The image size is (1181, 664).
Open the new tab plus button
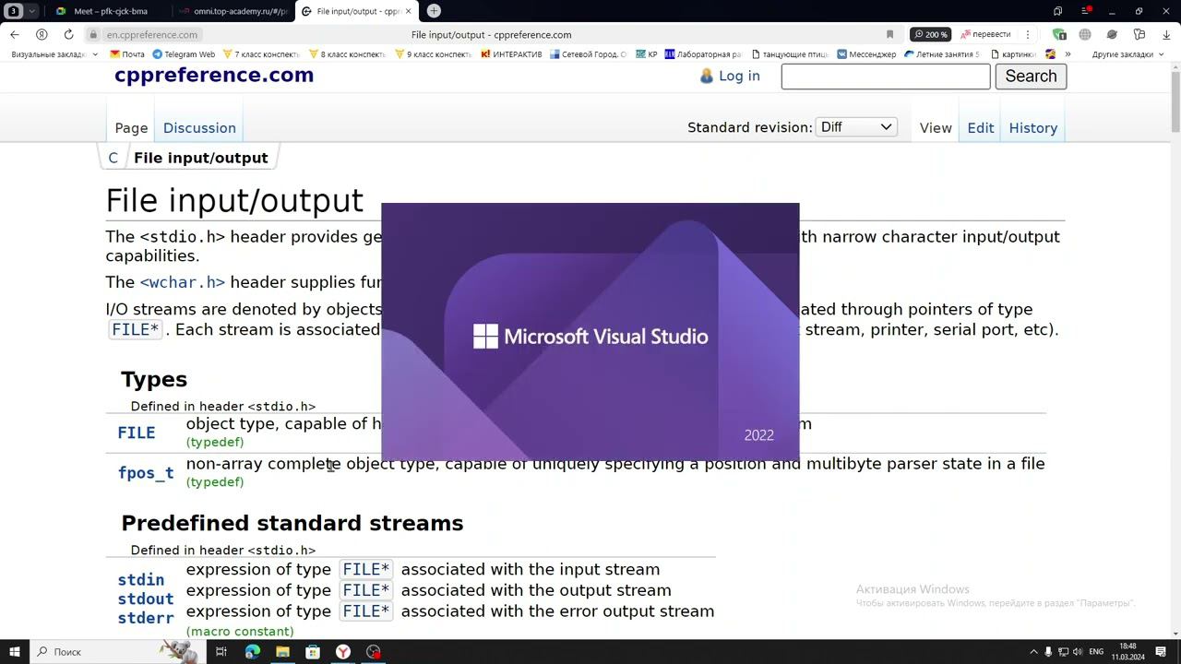tap(434, 11)
